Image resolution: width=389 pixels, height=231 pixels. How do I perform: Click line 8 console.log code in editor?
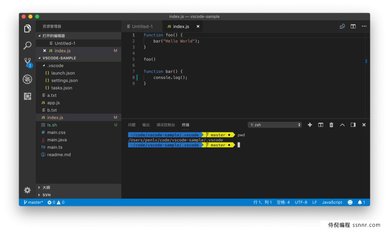click(x=170, y=78)
